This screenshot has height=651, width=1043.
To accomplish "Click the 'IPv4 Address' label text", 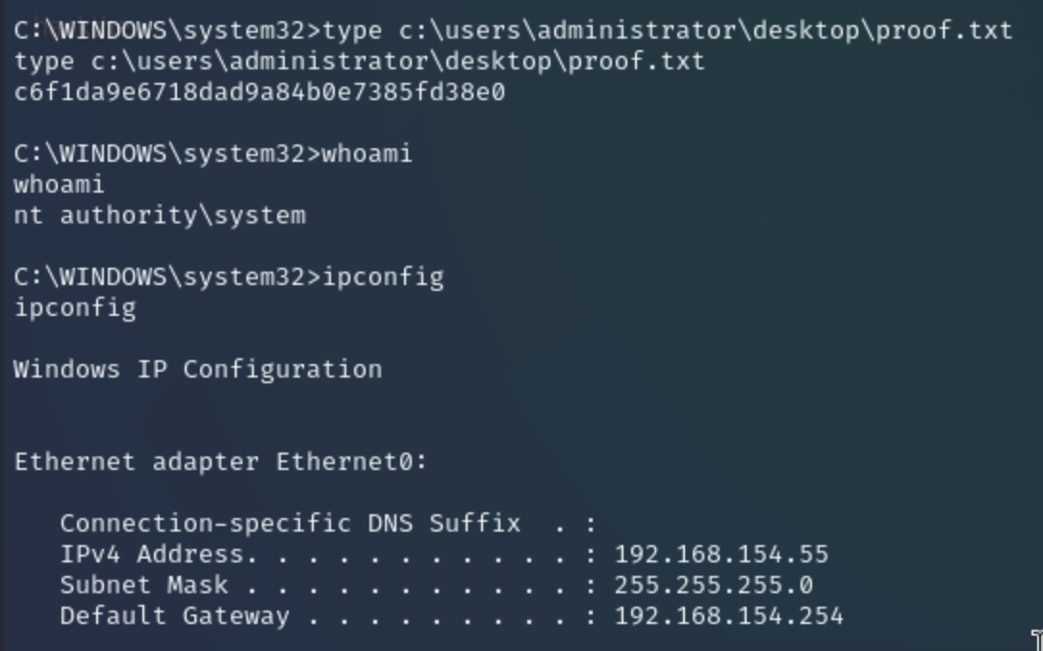I will (x=152, y=555).
